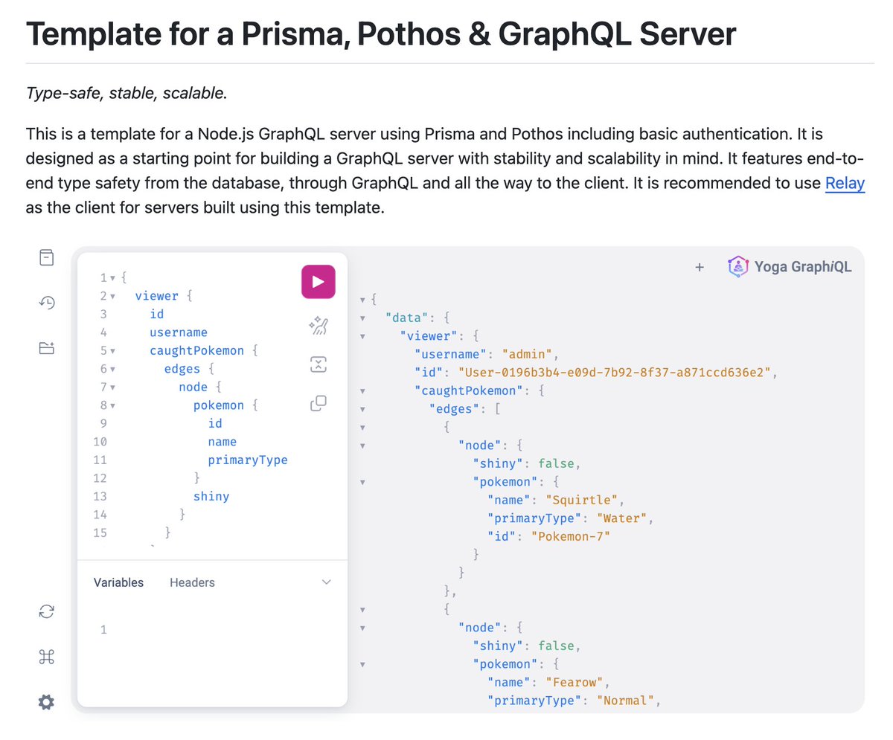The image size is (893, 740).
Task: Click the merge fragments icon
Action: point(318,364)
